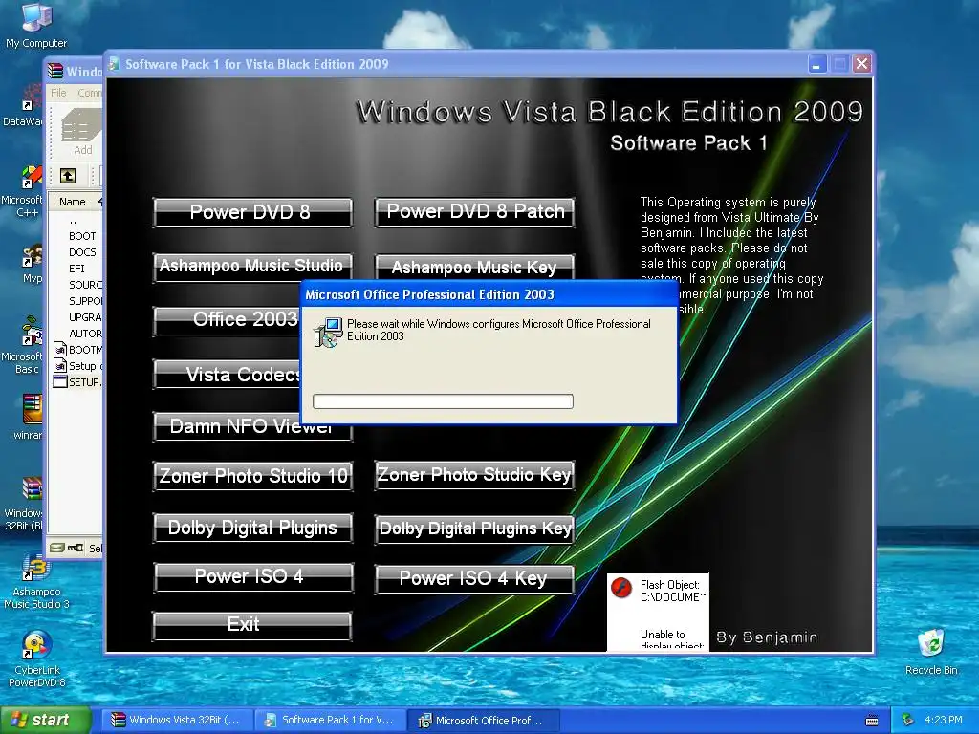Click the Flash Object icon
Screen dimensions: 979x734
(x=621, y=588)
